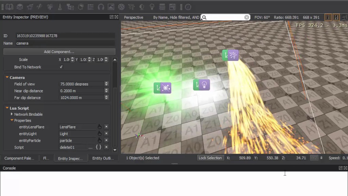Adjust Scale X stepper arrows
The height and width of the screenshot is (196, 348).
click(72, 60)
